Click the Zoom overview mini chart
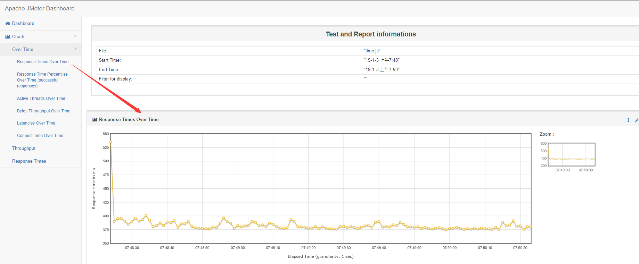This screenshot has width=639, height=264. (x=572, y=154)
